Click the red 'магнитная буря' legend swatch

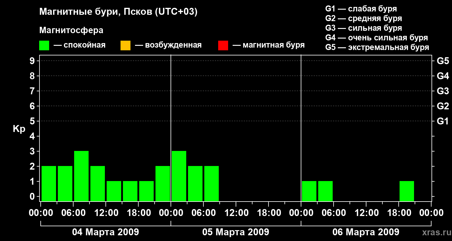pos(223,45)
